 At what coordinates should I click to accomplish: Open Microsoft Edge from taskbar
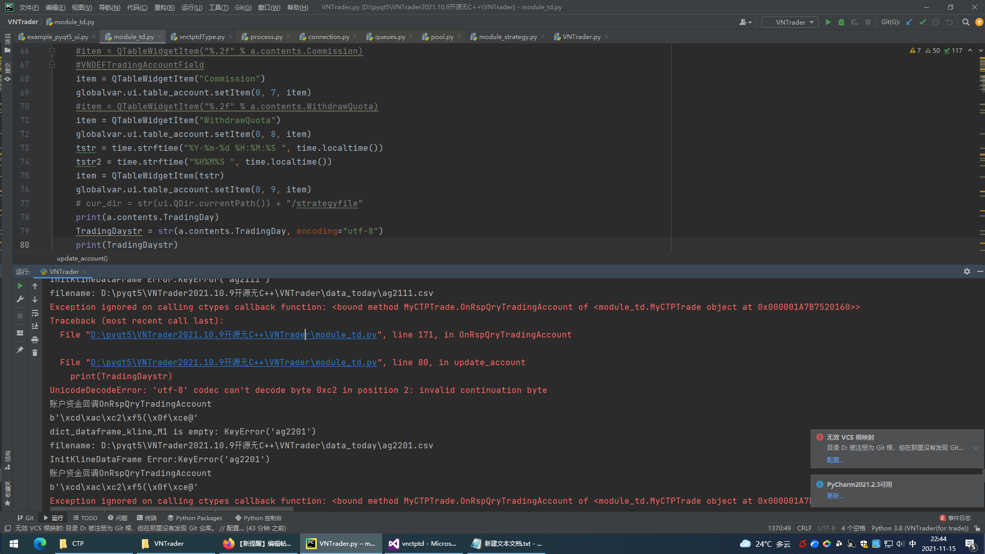pos(40,543)
